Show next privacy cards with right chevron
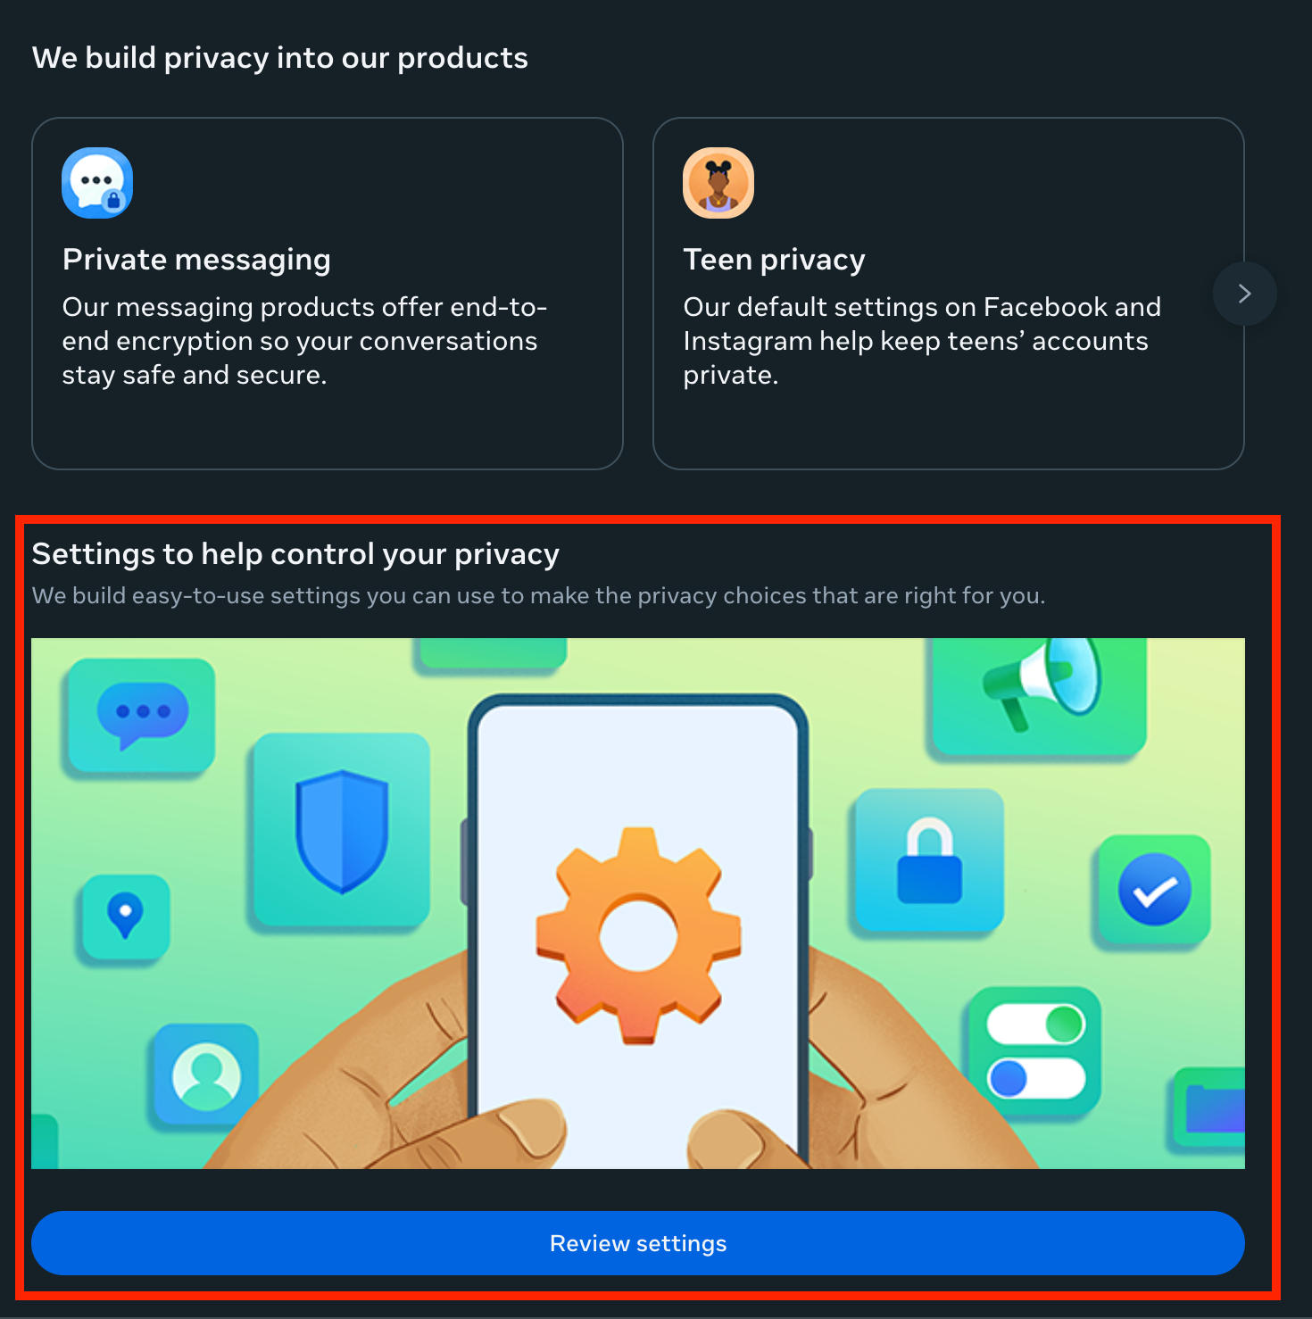Screen dimensions: 1312x1319 click(1244, 294)
